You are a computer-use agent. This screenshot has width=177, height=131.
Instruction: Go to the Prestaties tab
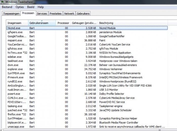pos(55,14)
